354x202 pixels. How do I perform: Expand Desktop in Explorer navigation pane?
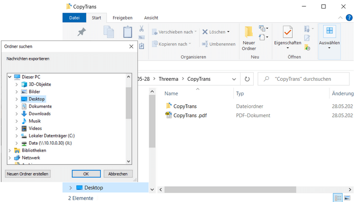coord(70,188)
